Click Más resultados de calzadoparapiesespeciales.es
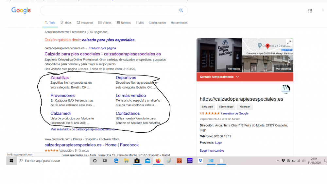The image size is (327, 184). pyautogui.click(x=84, y=129)
